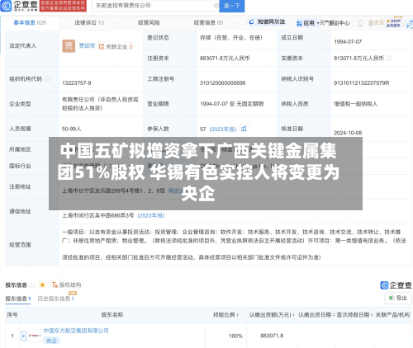413x348 pixels.
Task: Click the orange bell alert icon
Action: point(42,285)
